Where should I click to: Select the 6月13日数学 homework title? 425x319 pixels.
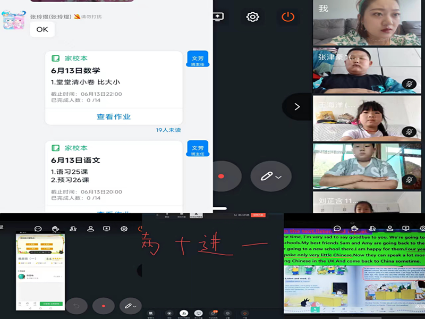tap(75, 71)
